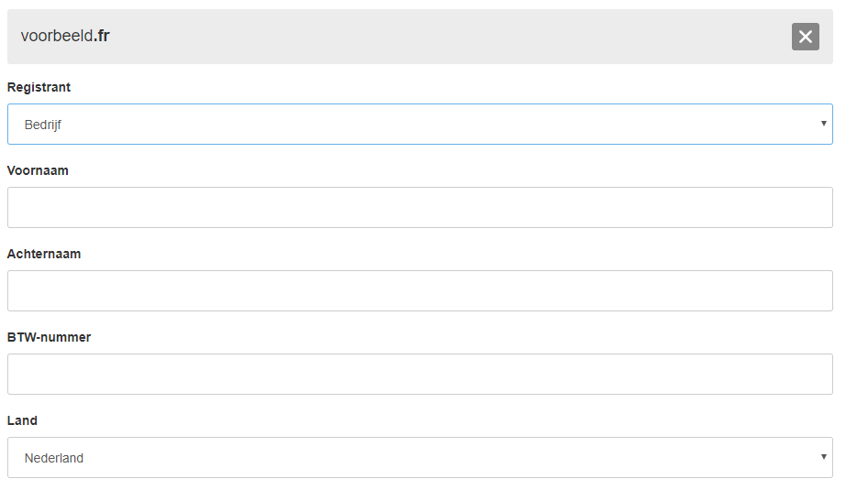Select the Nederland value text in Land
This screenshot has width=846, height=490.
click(x=54, y=458)
